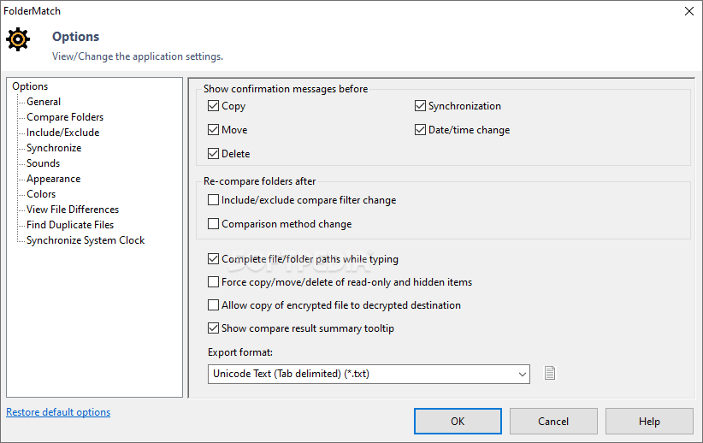Open Sounds settings page

point(43,163)
